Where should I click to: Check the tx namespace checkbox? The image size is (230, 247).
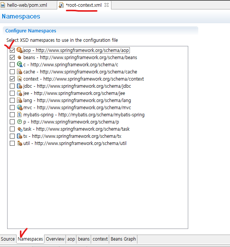tap(12, 136)
